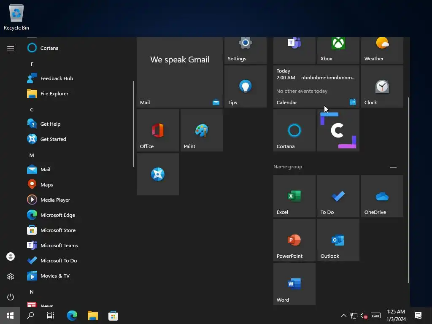Open the Power options menu
The image size is (432, 324).
click(11, 297)
